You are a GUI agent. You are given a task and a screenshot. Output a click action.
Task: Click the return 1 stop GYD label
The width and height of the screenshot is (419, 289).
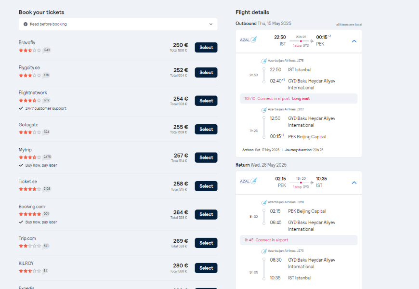point(301,187)
